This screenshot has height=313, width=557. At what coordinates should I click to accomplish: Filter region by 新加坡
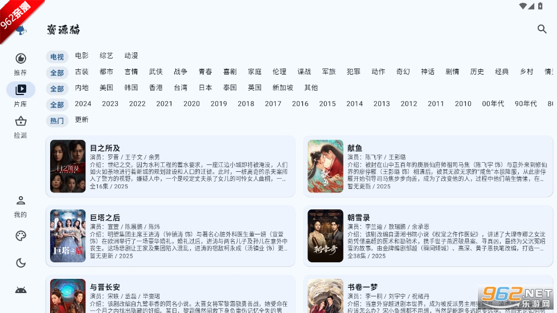[282, 88]
